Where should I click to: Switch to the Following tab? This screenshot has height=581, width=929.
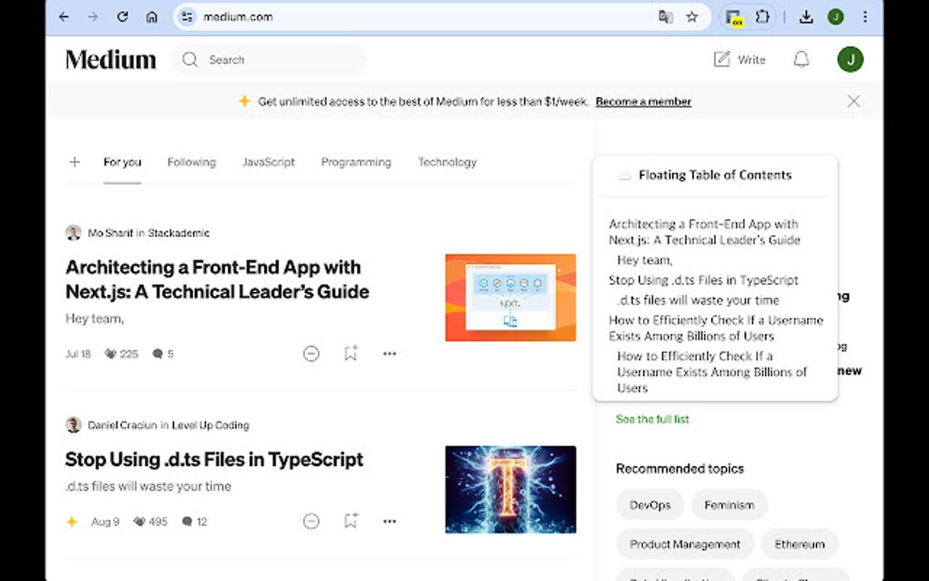(191, 162)
